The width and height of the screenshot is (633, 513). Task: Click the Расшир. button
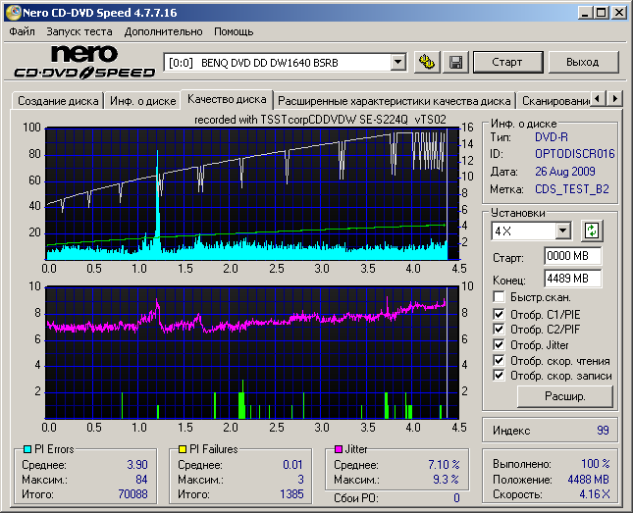(564, 396)
